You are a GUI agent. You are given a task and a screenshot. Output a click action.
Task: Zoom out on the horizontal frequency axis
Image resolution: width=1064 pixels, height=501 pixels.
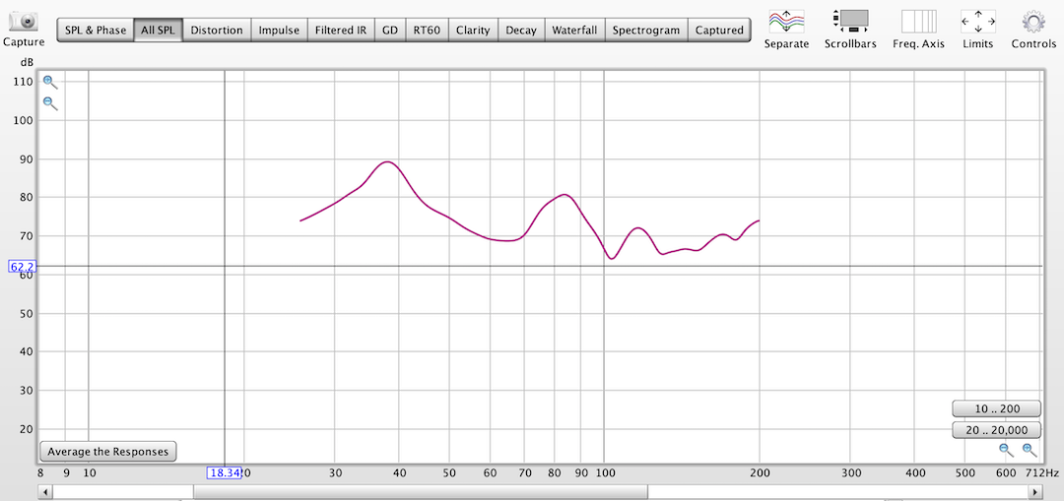click(x=1006, y=450)
